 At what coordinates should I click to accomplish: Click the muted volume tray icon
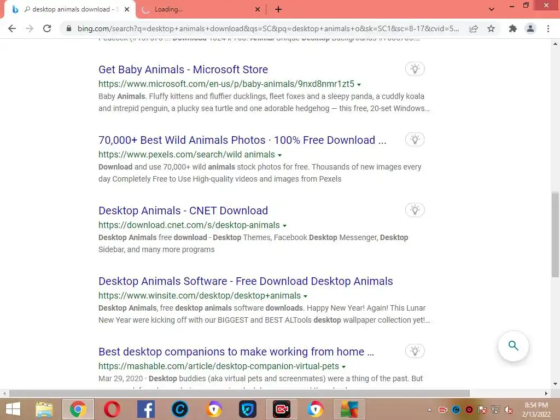click(x=509, y=410)
